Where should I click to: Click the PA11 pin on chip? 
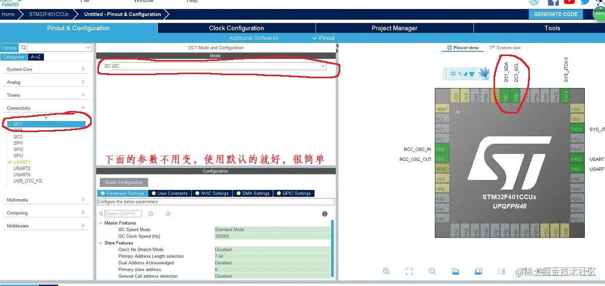pyautogui.click(x=576, y=149)
